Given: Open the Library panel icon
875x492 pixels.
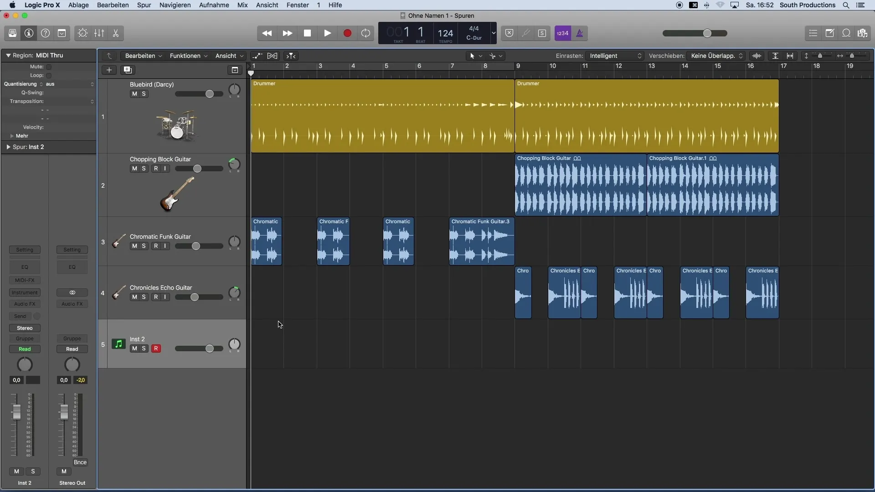Looking at the screenshot, I should (12, 33).
